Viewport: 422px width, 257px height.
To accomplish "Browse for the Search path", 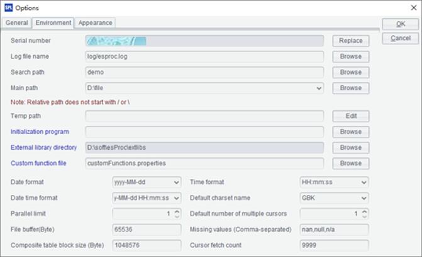I will pyautogui.click(x=351, y=72).
